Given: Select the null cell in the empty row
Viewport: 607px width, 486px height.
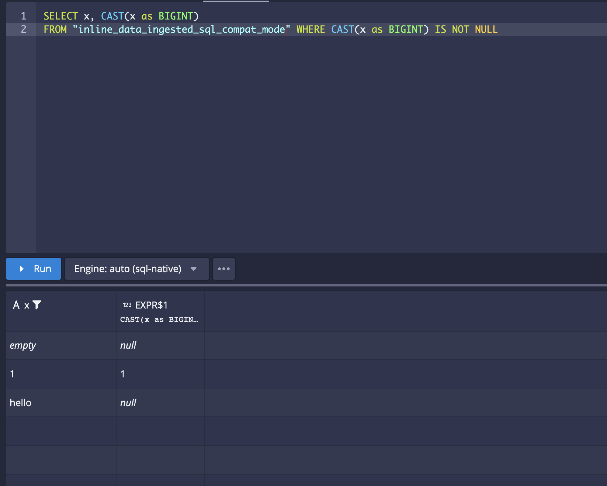Looking at the screenshot, I should (x=160, y=345).
